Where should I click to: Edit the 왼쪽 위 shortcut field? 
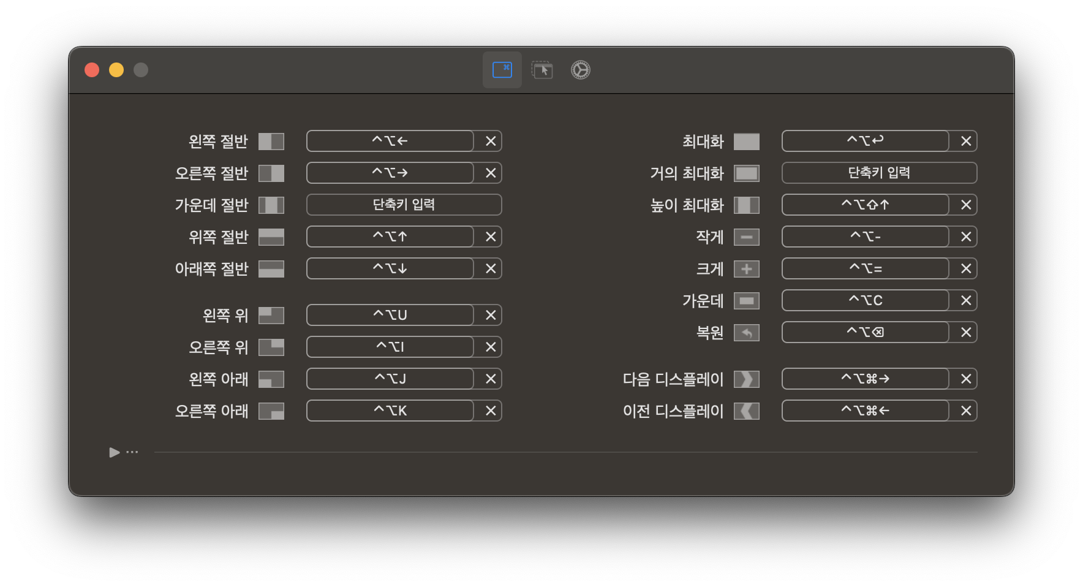390,315
